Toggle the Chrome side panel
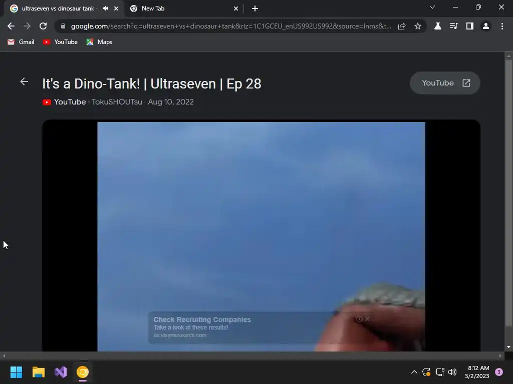Viewport: 513px width, 384px height. point(470,26)
